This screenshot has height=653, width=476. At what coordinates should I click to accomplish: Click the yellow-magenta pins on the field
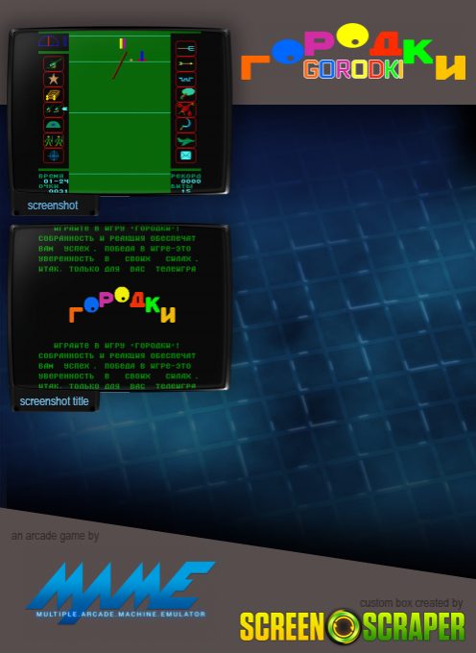122,43
